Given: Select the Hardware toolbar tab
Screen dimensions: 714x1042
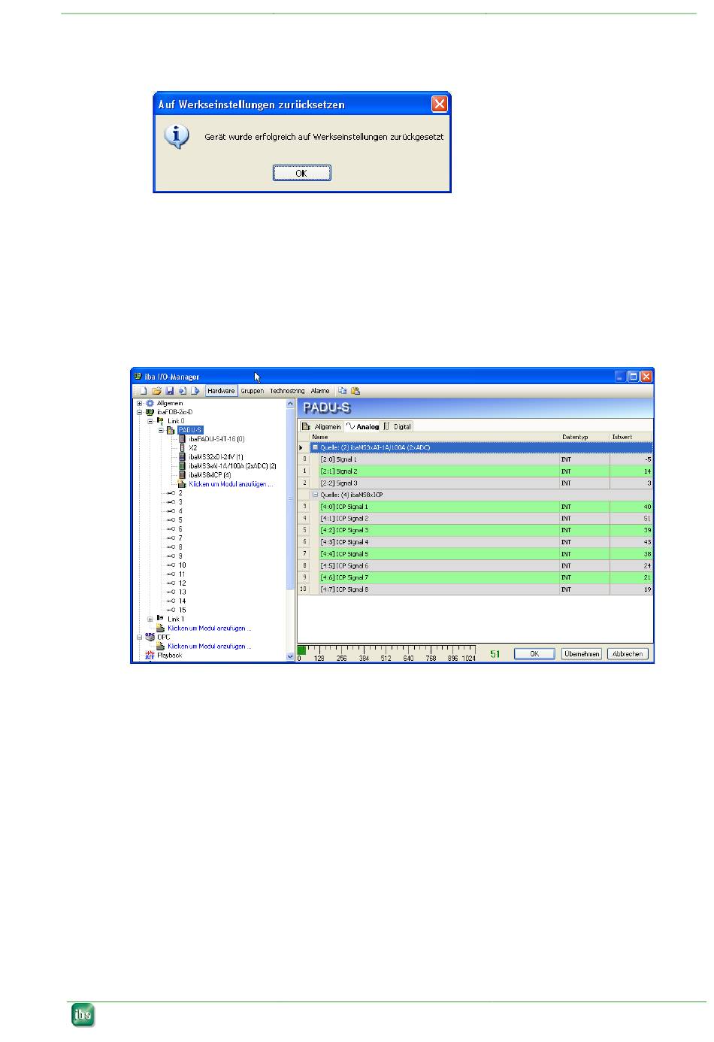Looking at the screenshot, I should 222,391.
